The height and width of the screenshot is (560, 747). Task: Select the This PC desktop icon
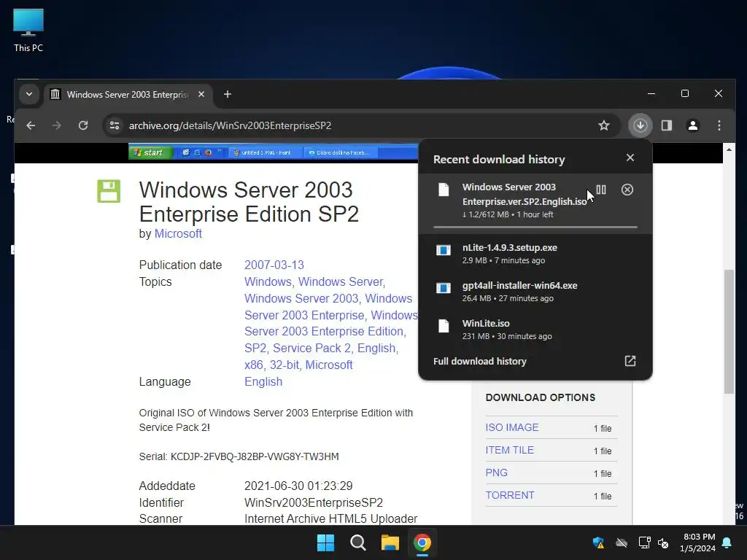(x=28, y=31)
